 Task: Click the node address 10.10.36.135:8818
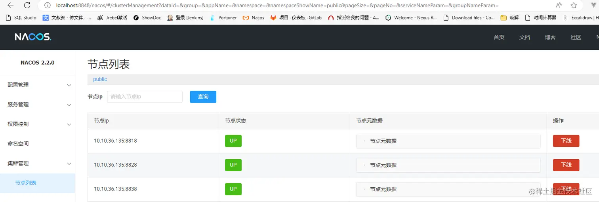point(115,141)
